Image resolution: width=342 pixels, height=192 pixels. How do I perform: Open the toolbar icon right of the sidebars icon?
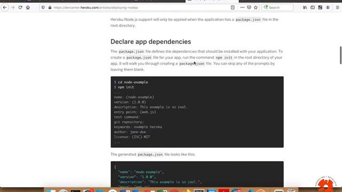pos(320,7)
